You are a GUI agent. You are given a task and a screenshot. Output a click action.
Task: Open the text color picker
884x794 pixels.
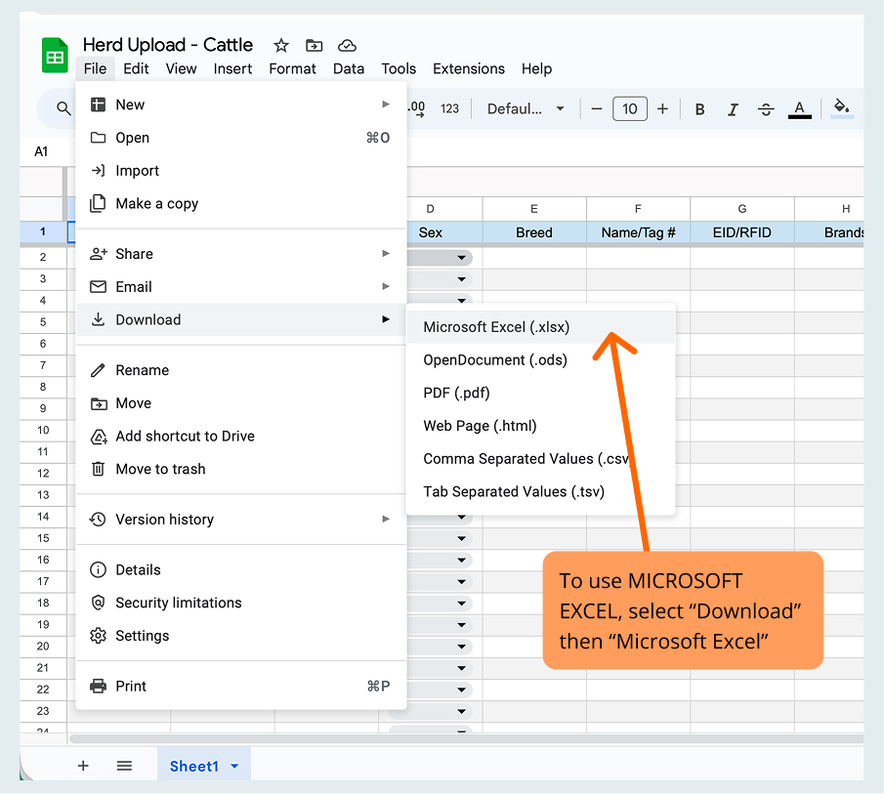(799, 109)
